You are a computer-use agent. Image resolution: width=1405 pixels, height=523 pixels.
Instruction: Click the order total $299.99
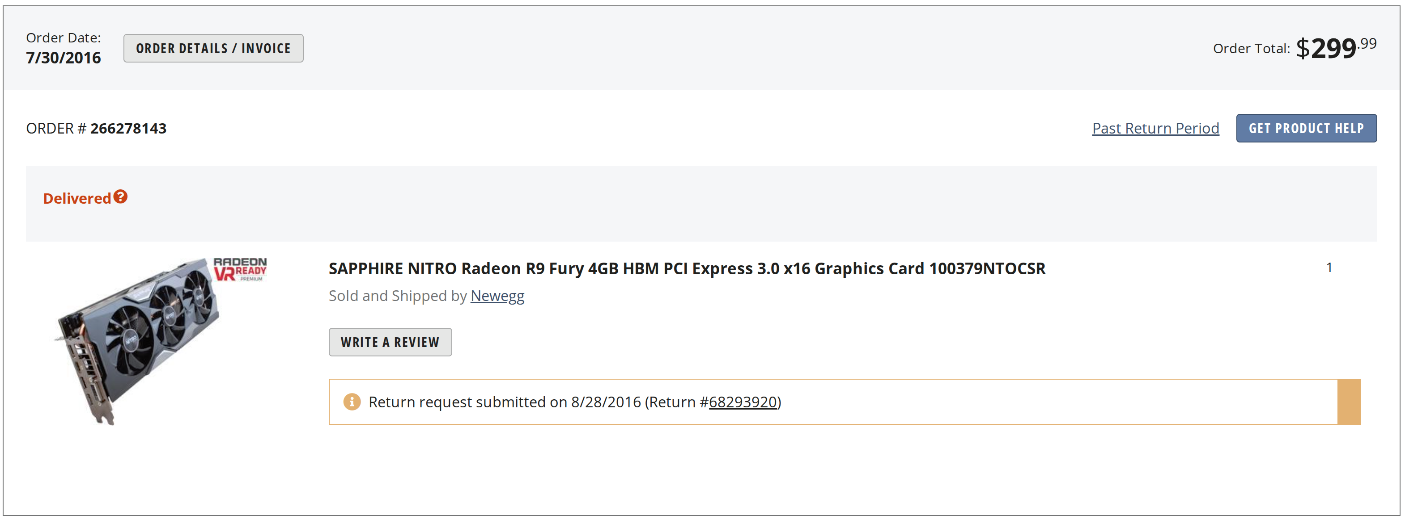[x=1336, y=48]
